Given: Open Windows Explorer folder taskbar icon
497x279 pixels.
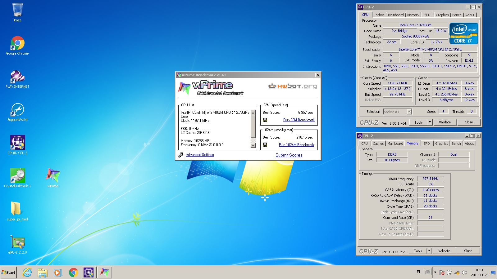Looking at the screenshot, I should [x=43, y=272].
